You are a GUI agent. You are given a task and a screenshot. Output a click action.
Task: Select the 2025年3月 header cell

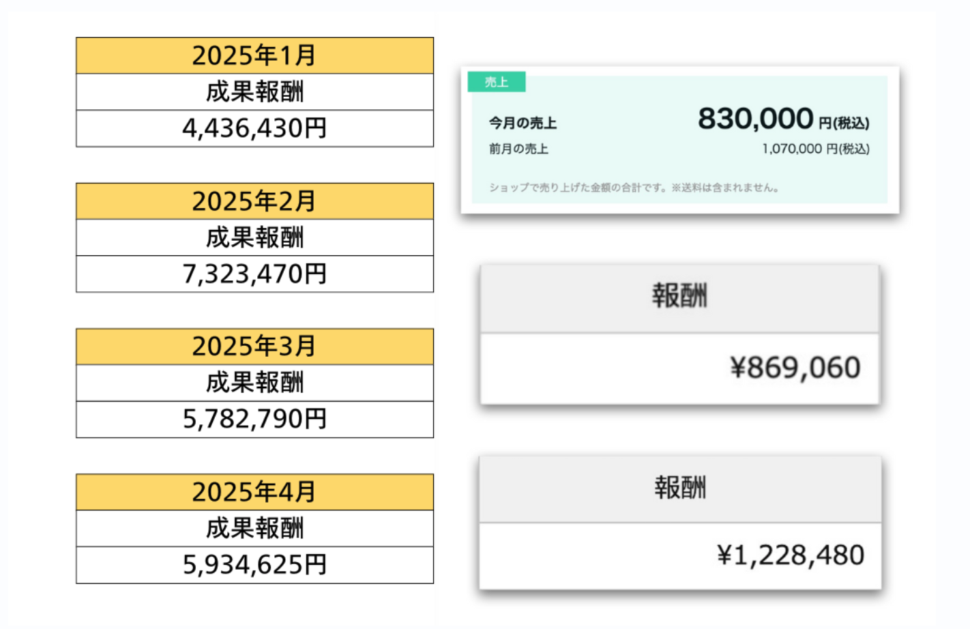254,347
